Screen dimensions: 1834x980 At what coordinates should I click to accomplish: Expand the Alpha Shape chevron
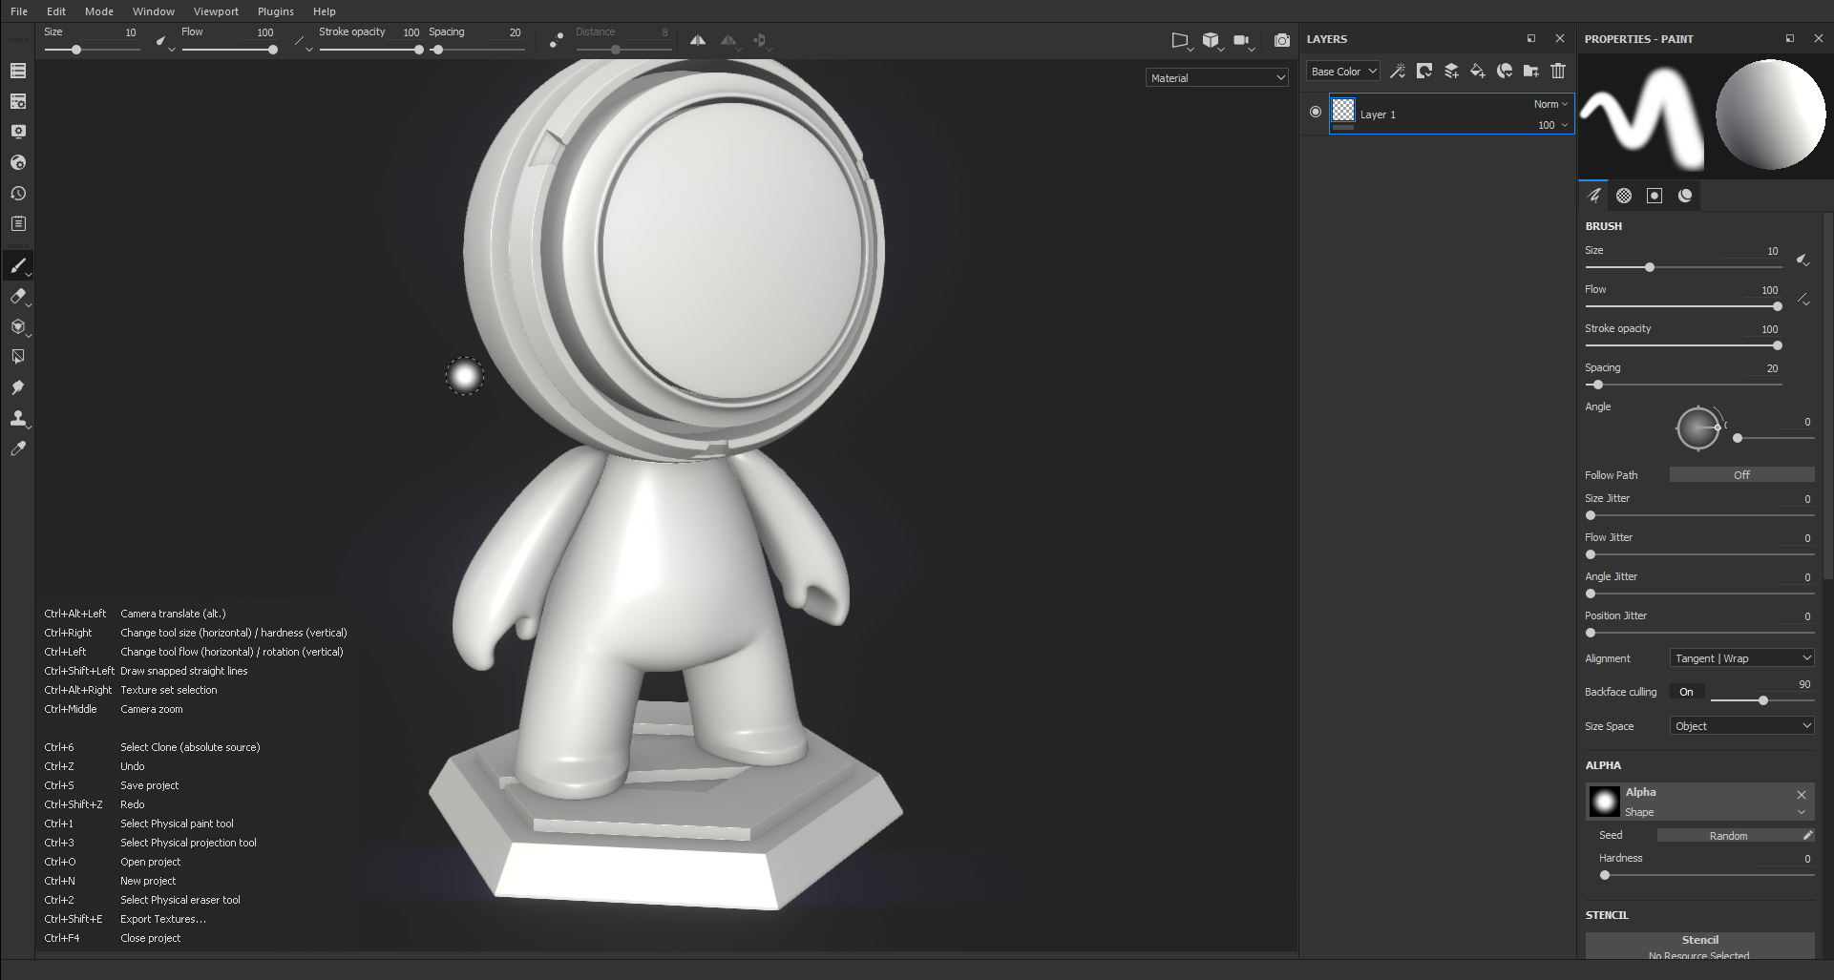click(1802, 813)
